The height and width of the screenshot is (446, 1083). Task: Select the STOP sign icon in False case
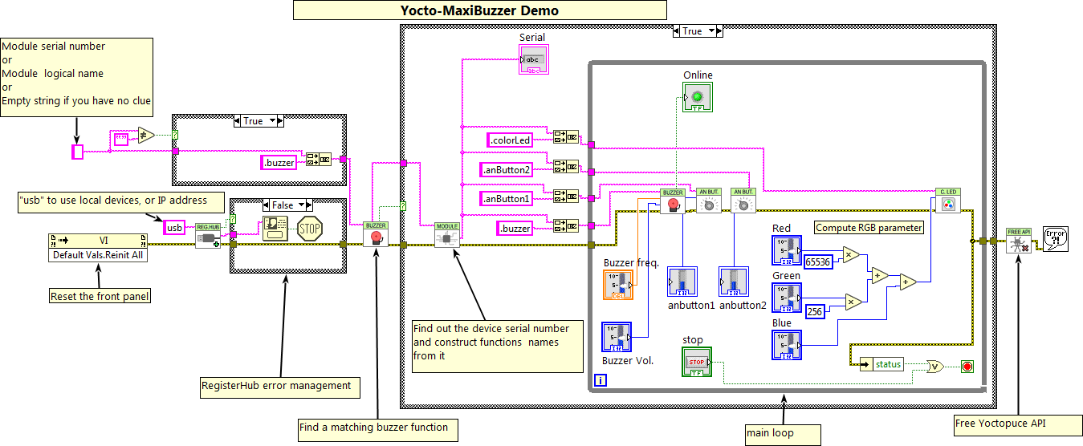coord(309,229)
